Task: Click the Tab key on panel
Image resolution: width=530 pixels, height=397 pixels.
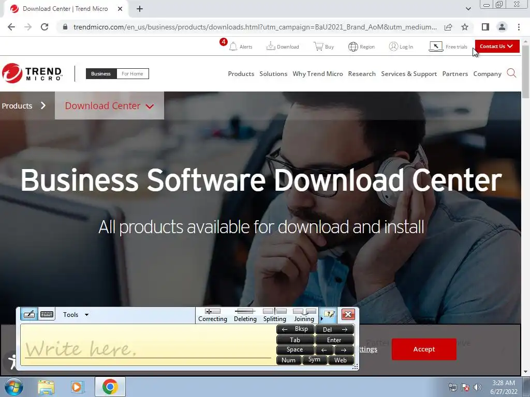Action: click(296, 340)
